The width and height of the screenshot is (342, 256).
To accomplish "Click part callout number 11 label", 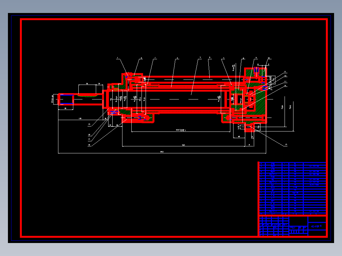I will coord(285,72).
